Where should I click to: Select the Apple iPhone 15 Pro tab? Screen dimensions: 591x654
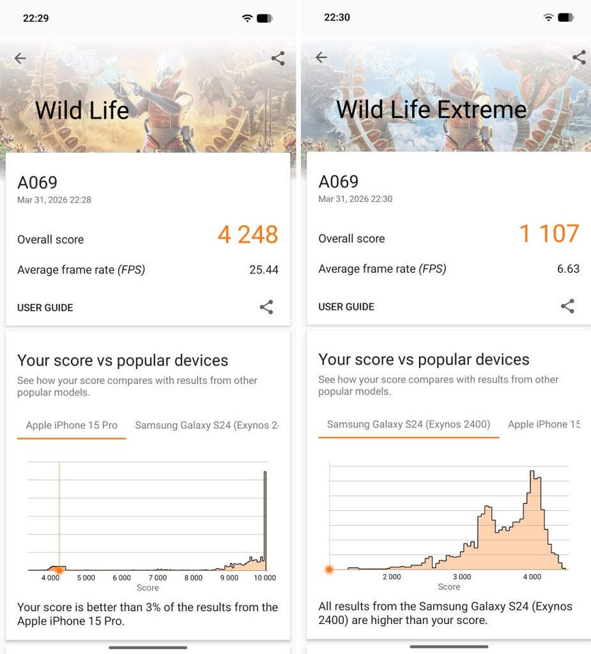72,425
